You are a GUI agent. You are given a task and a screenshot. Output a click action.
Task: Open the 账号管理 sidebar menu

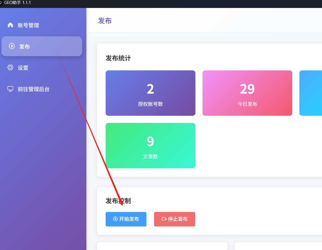coord(28,25)
